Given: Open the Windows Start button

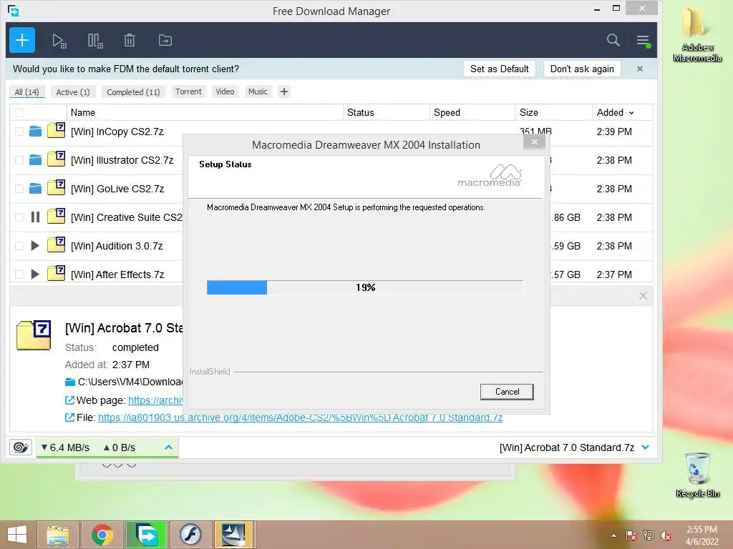Looking at the screenshot, I should point(17,535).
